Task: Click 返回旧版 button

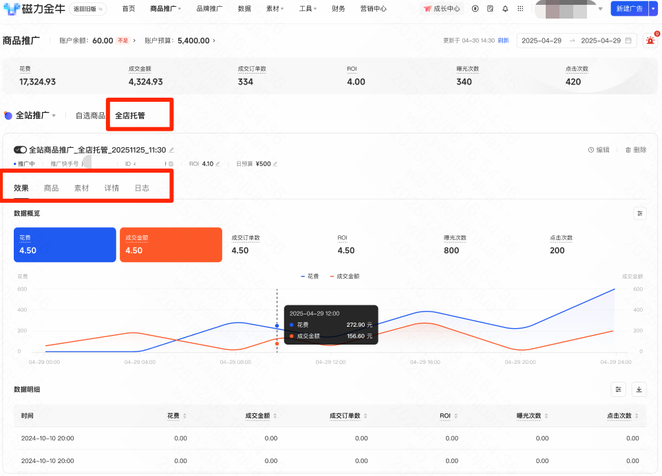Action: 88,9
